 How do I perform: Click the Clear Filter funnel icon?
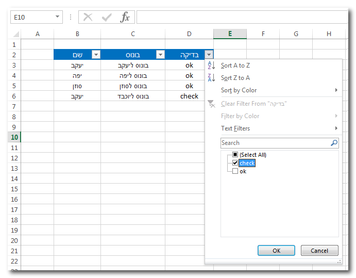[211, 104]
